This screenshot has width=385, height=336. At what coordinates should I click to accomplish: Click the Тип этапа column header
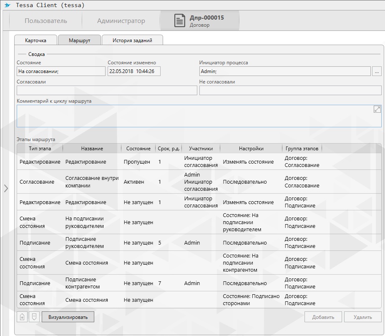point(40,149)
